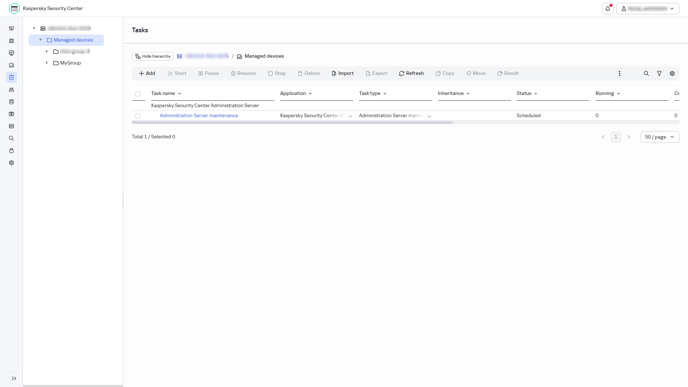Open Administration Server maintenance task link

199,115
